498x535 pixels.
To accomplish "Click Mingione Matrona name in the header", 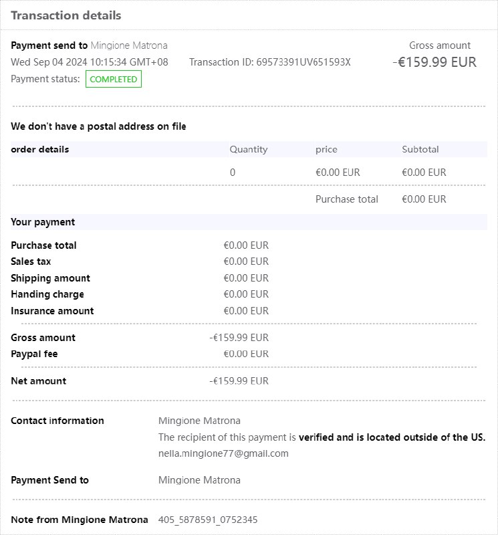I will pos(129,45).
